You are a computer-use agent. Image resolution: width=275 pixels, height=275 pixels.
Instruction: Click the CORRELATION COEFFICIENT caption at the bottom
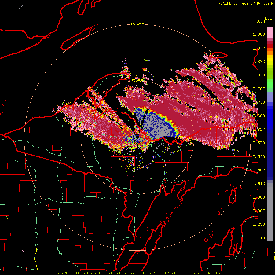pos(139,273)
